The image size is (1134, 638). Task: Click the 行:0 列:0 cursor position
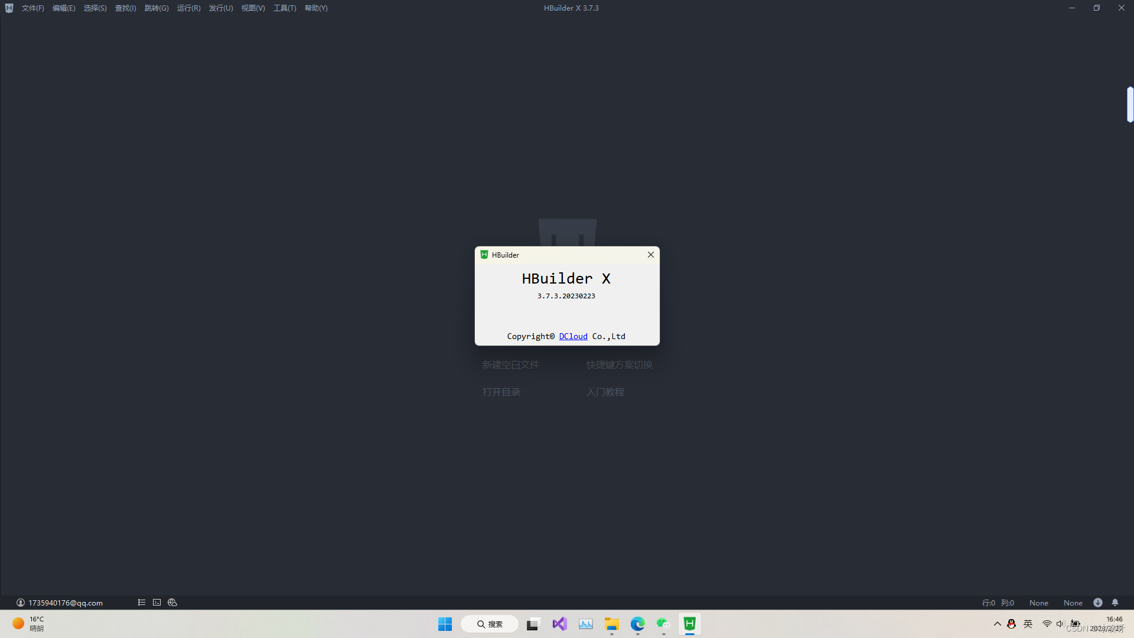click(x=998, y=603)
